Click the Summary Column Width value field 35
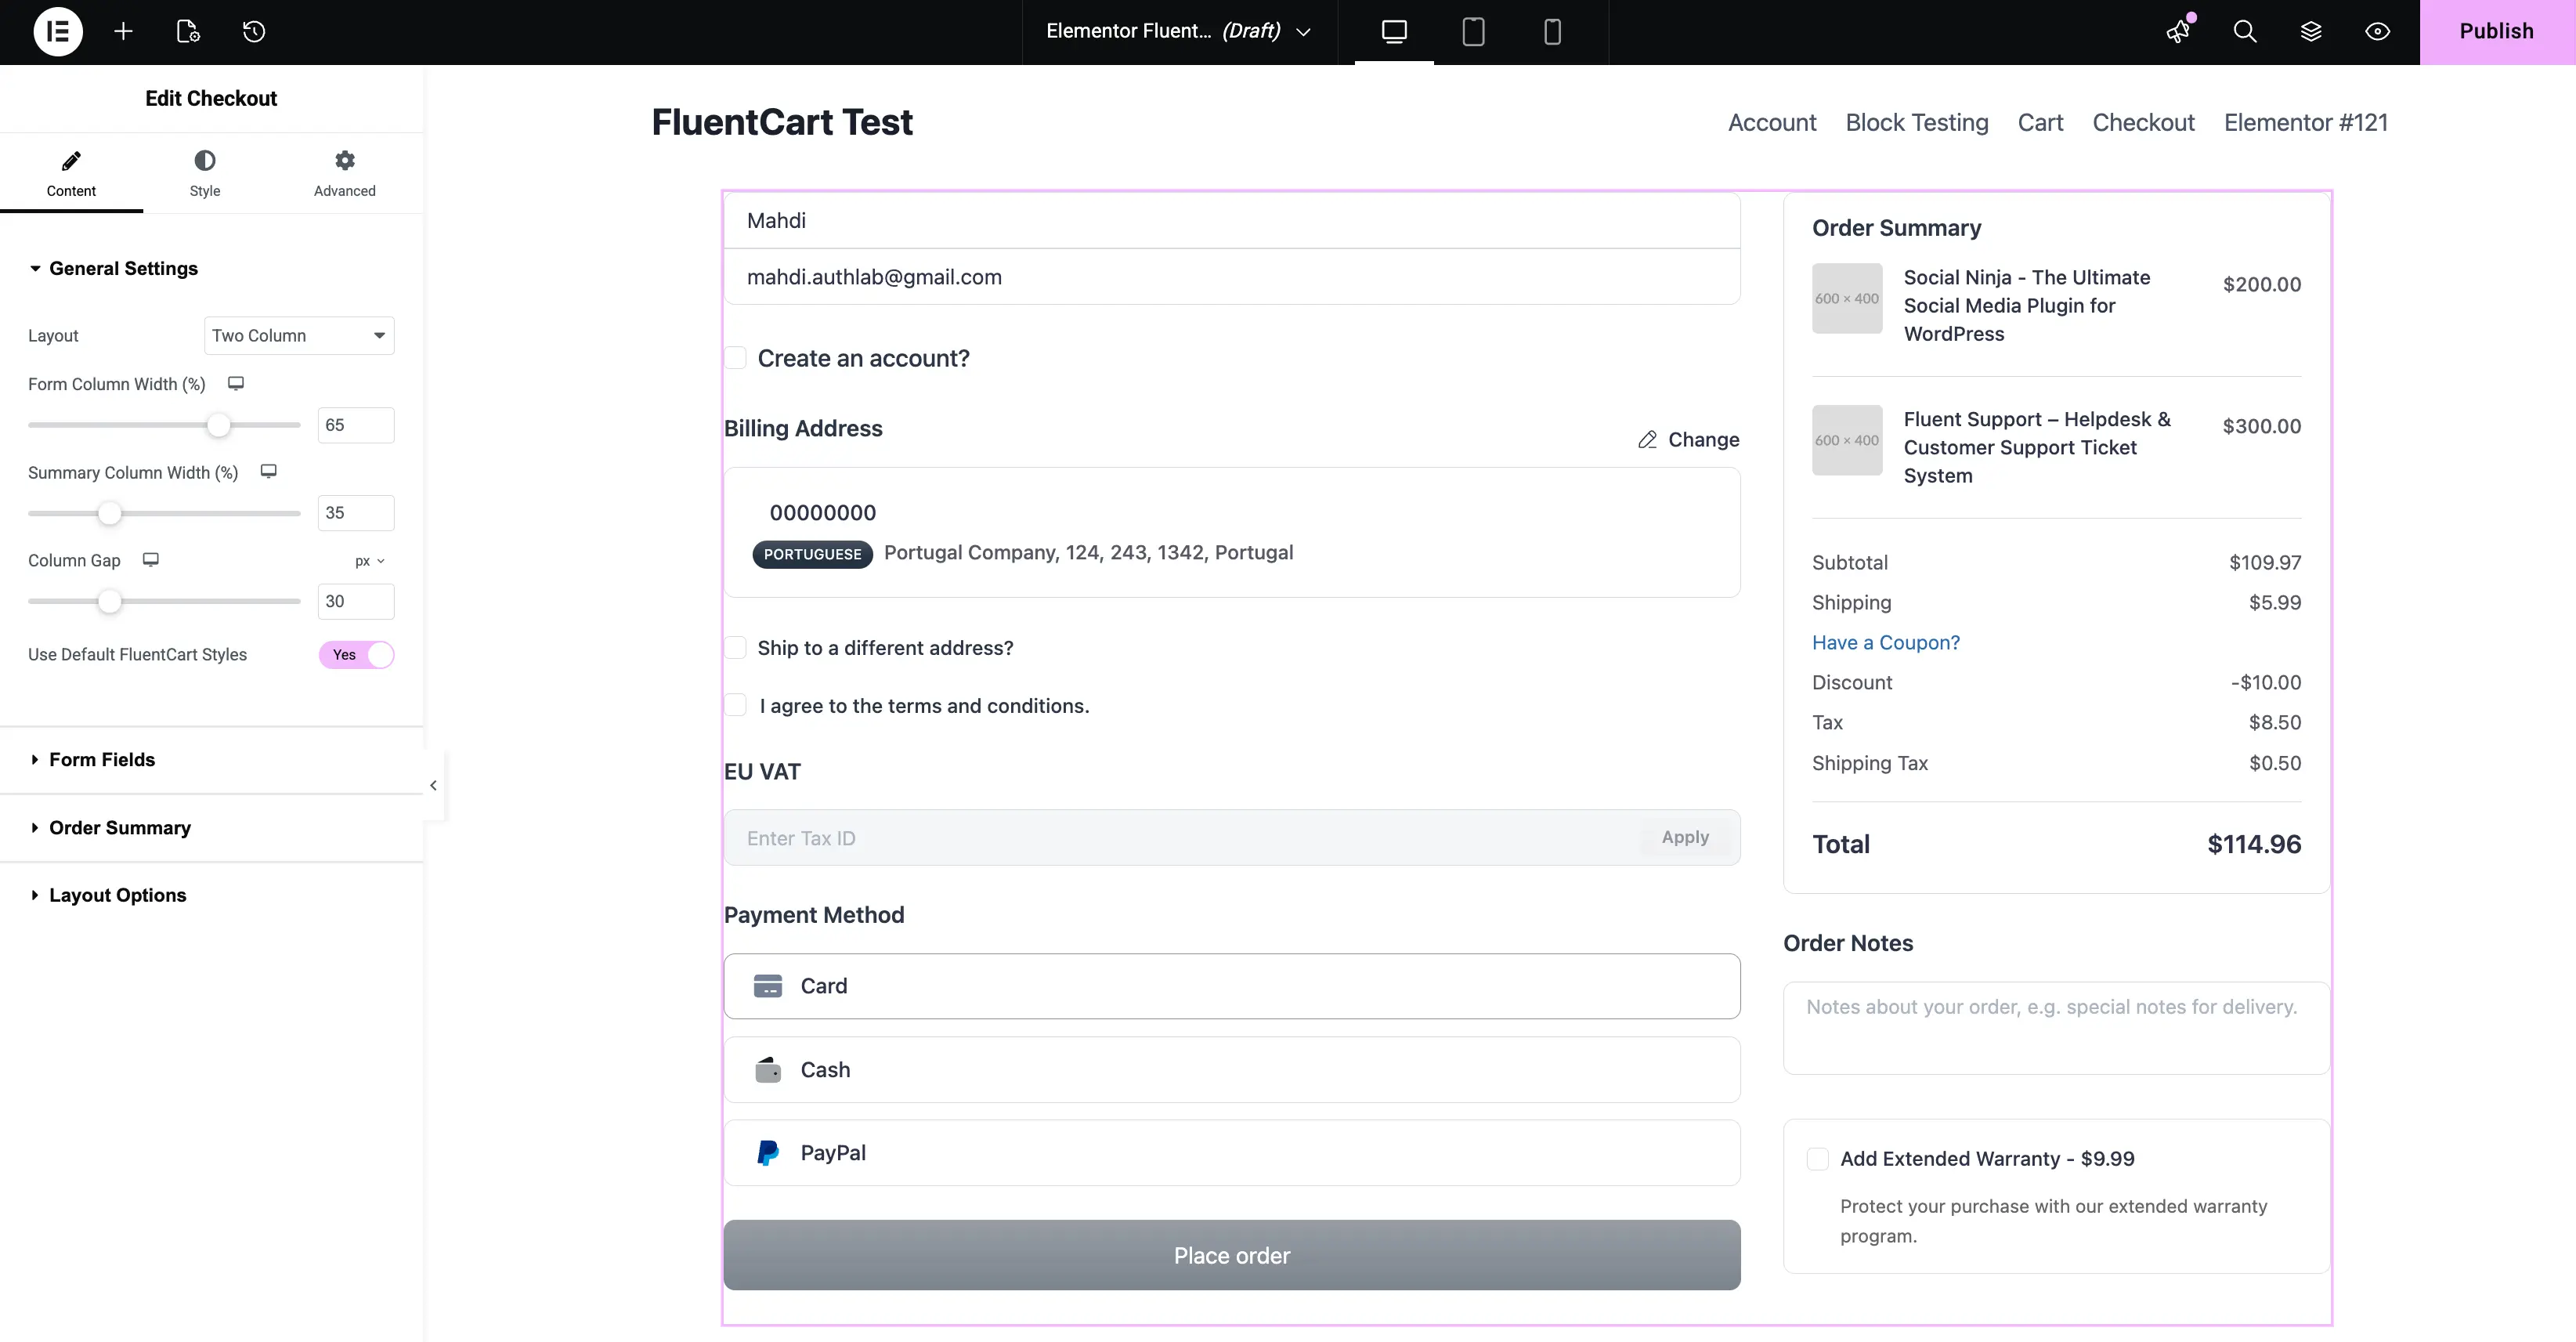This screenshot has height=1342, width=2576. pyautogui.click(x=355, y=513)
